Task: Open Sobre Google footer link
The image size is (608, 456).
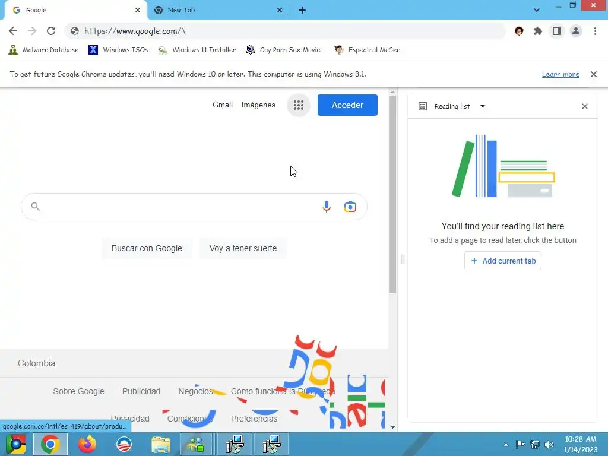Action: click(79, 391)
